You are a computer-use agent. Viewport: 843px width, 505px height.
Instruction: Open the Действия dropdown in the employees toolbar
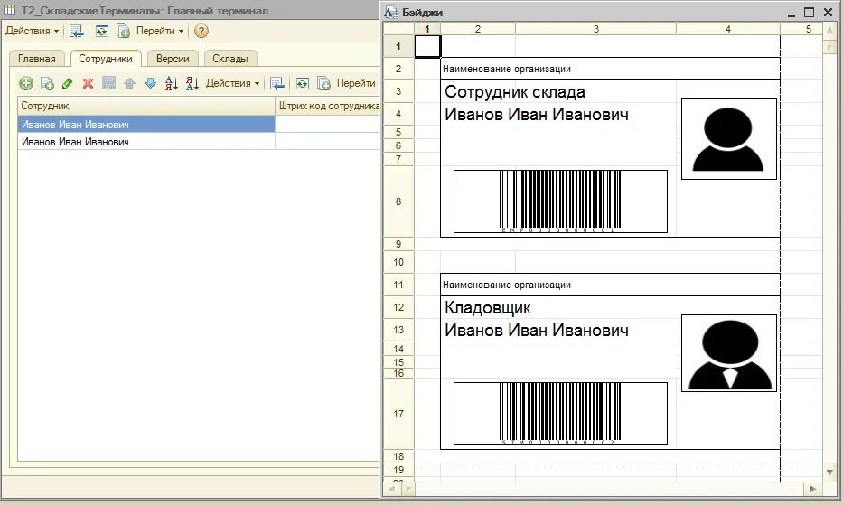(x=232, y=83)
